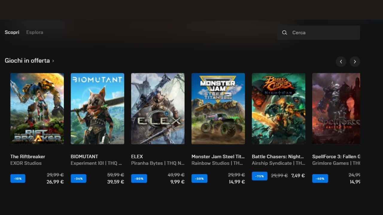Open the ELEX game thumbnail
Image resolution: width=383 pixels, height=215 pixels.
coord(158,109)
